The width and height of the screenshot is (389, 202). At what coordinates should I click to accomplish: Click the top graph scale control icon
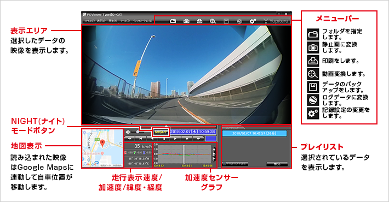point(214,150)
